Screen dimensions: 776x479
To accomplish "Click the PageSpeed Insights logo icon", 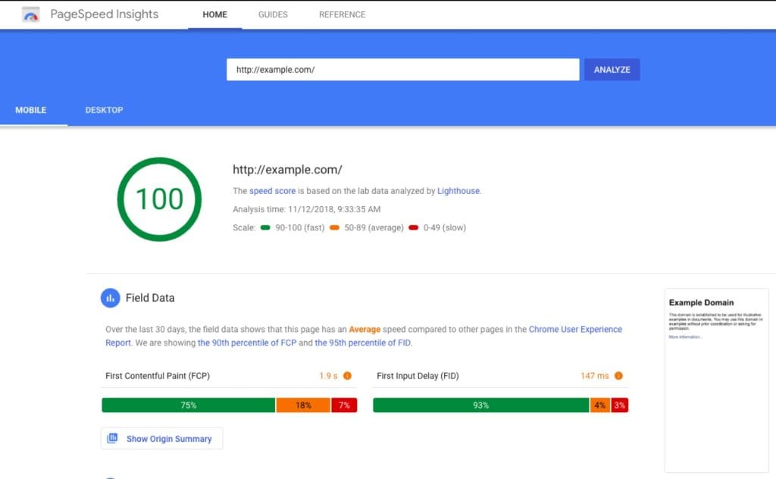I will [x=31, y=14].
